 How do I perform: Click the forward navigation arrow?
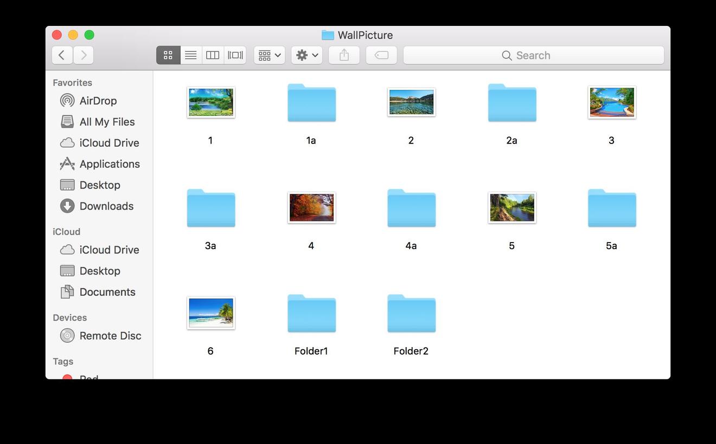click(x=82, y=55)
